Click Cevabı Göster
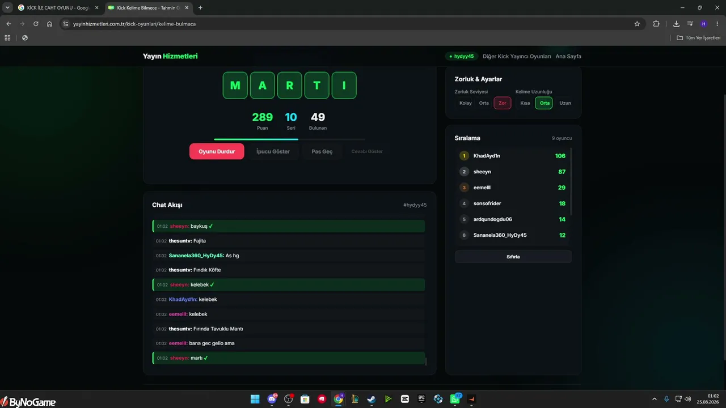 pyautogui.click(x=367, y=151)
